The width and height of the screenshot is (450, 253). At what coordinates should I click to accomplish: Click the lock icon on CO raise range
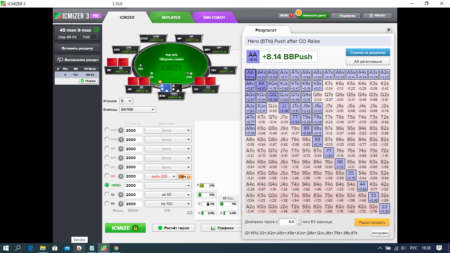pos(188,177)
